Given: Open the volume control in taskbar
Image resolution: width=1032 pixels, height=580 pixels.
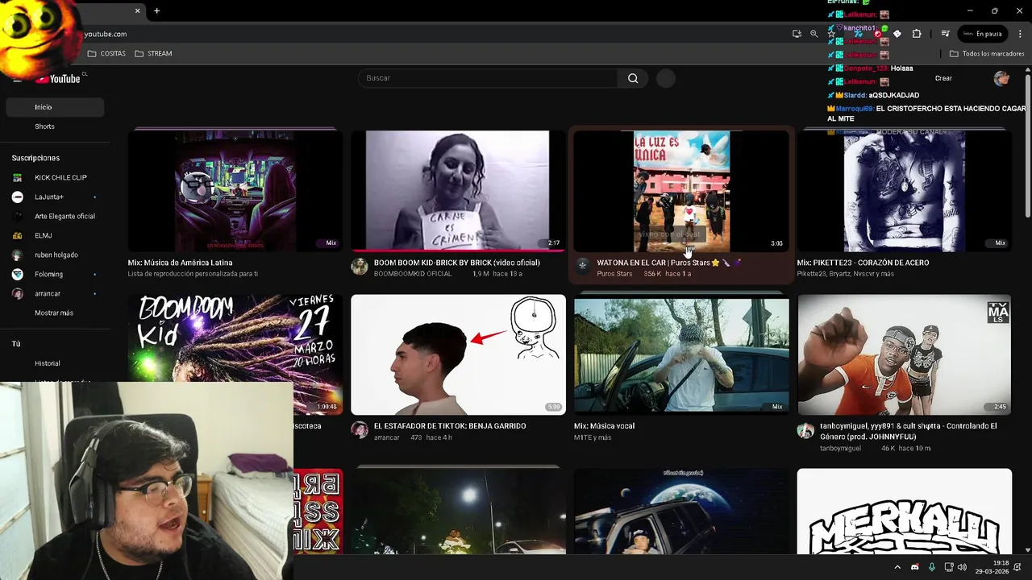Looking at the screenshot, I should [x=962, y=567].
